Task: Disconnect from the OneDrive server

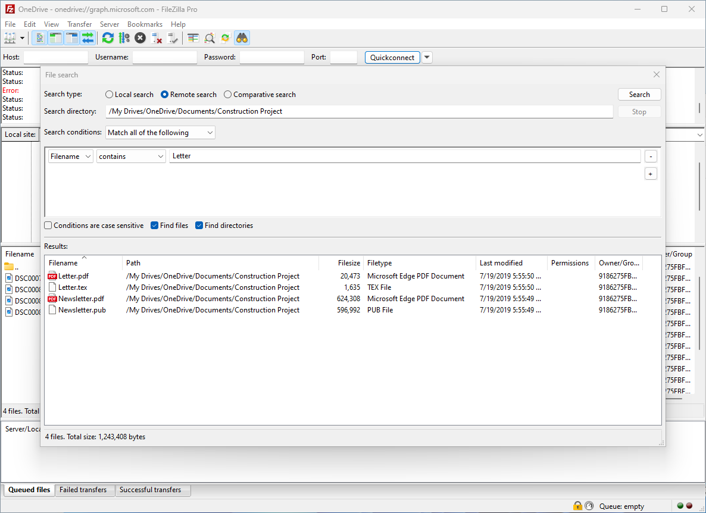Action: pos(157,37)
